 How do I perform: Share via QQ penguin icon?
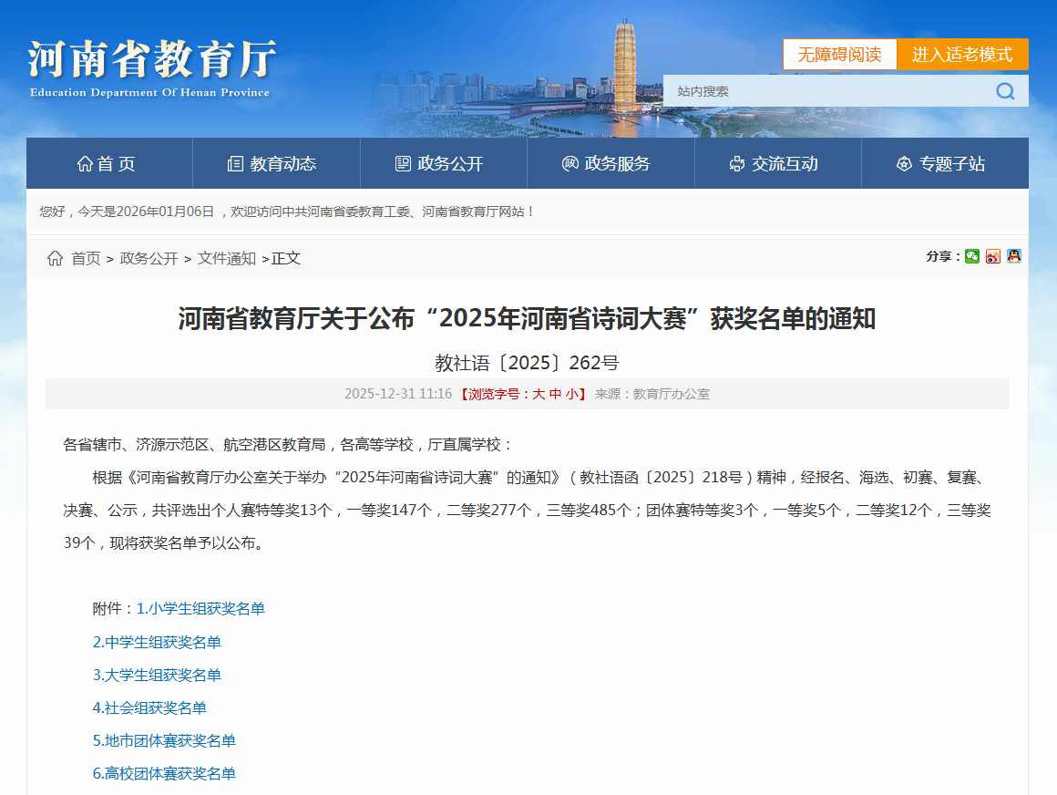(x=1013, y=257)
